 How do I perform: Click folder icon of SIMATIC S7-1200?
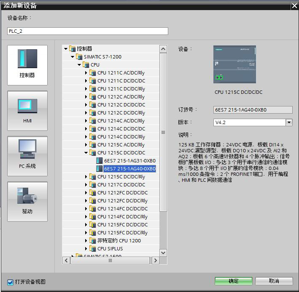79,57
